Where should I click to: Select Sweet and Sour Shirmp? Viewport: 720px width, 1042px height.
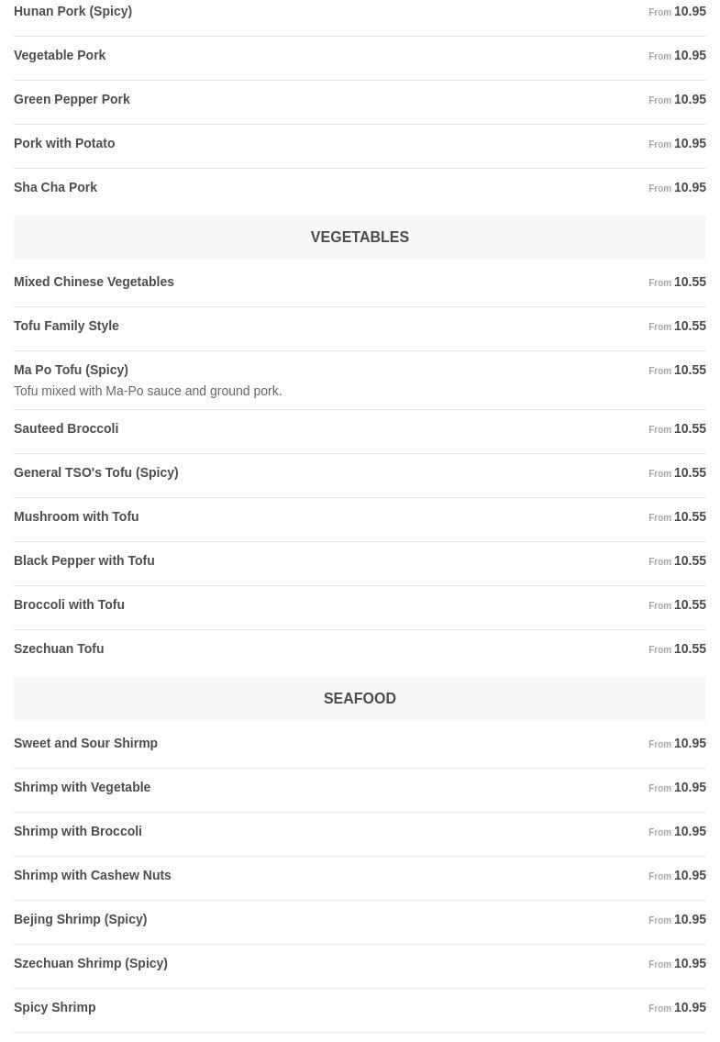pyautogui.click(x=85, y=744)
